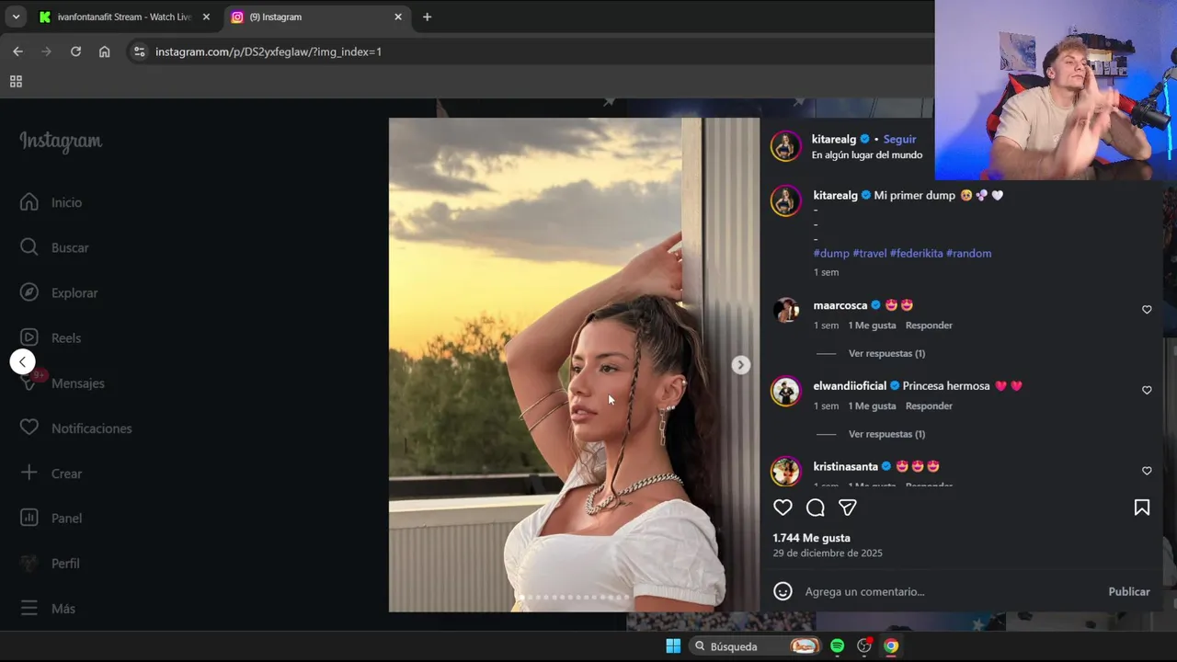Like maarcosca's comment

[1147, 310]
